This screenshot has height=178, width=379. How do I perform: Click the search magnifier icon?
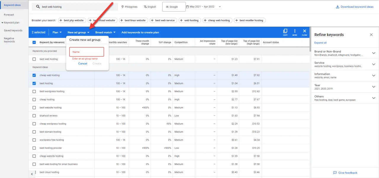coord(37,6)
